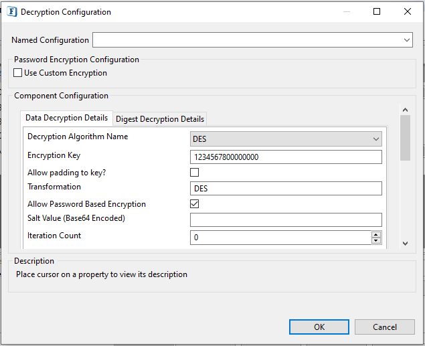
Task: Close the Decryption Configuration dialog
Action: point(408,11)
